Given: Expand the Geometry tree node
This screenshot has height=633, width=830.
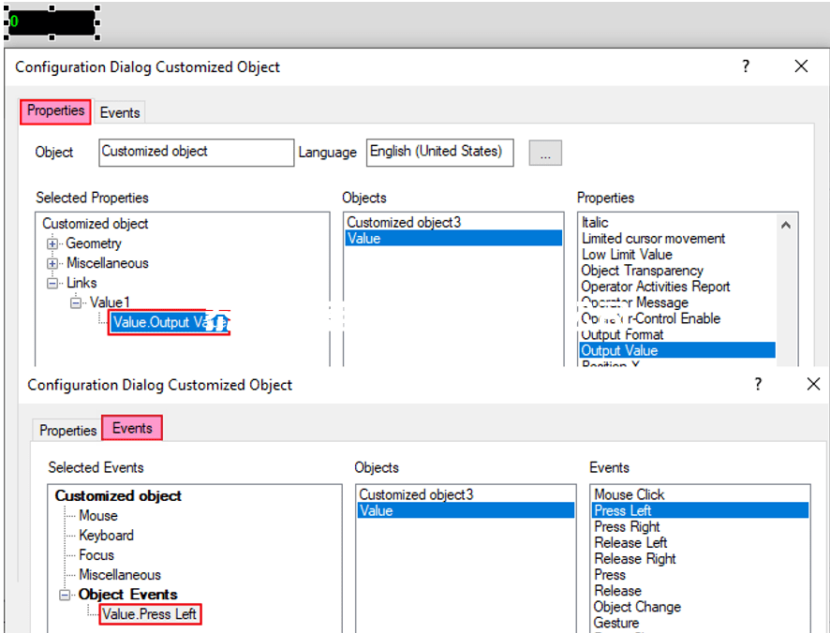Looking at the screenshot, I should click(x=52, y=244).
